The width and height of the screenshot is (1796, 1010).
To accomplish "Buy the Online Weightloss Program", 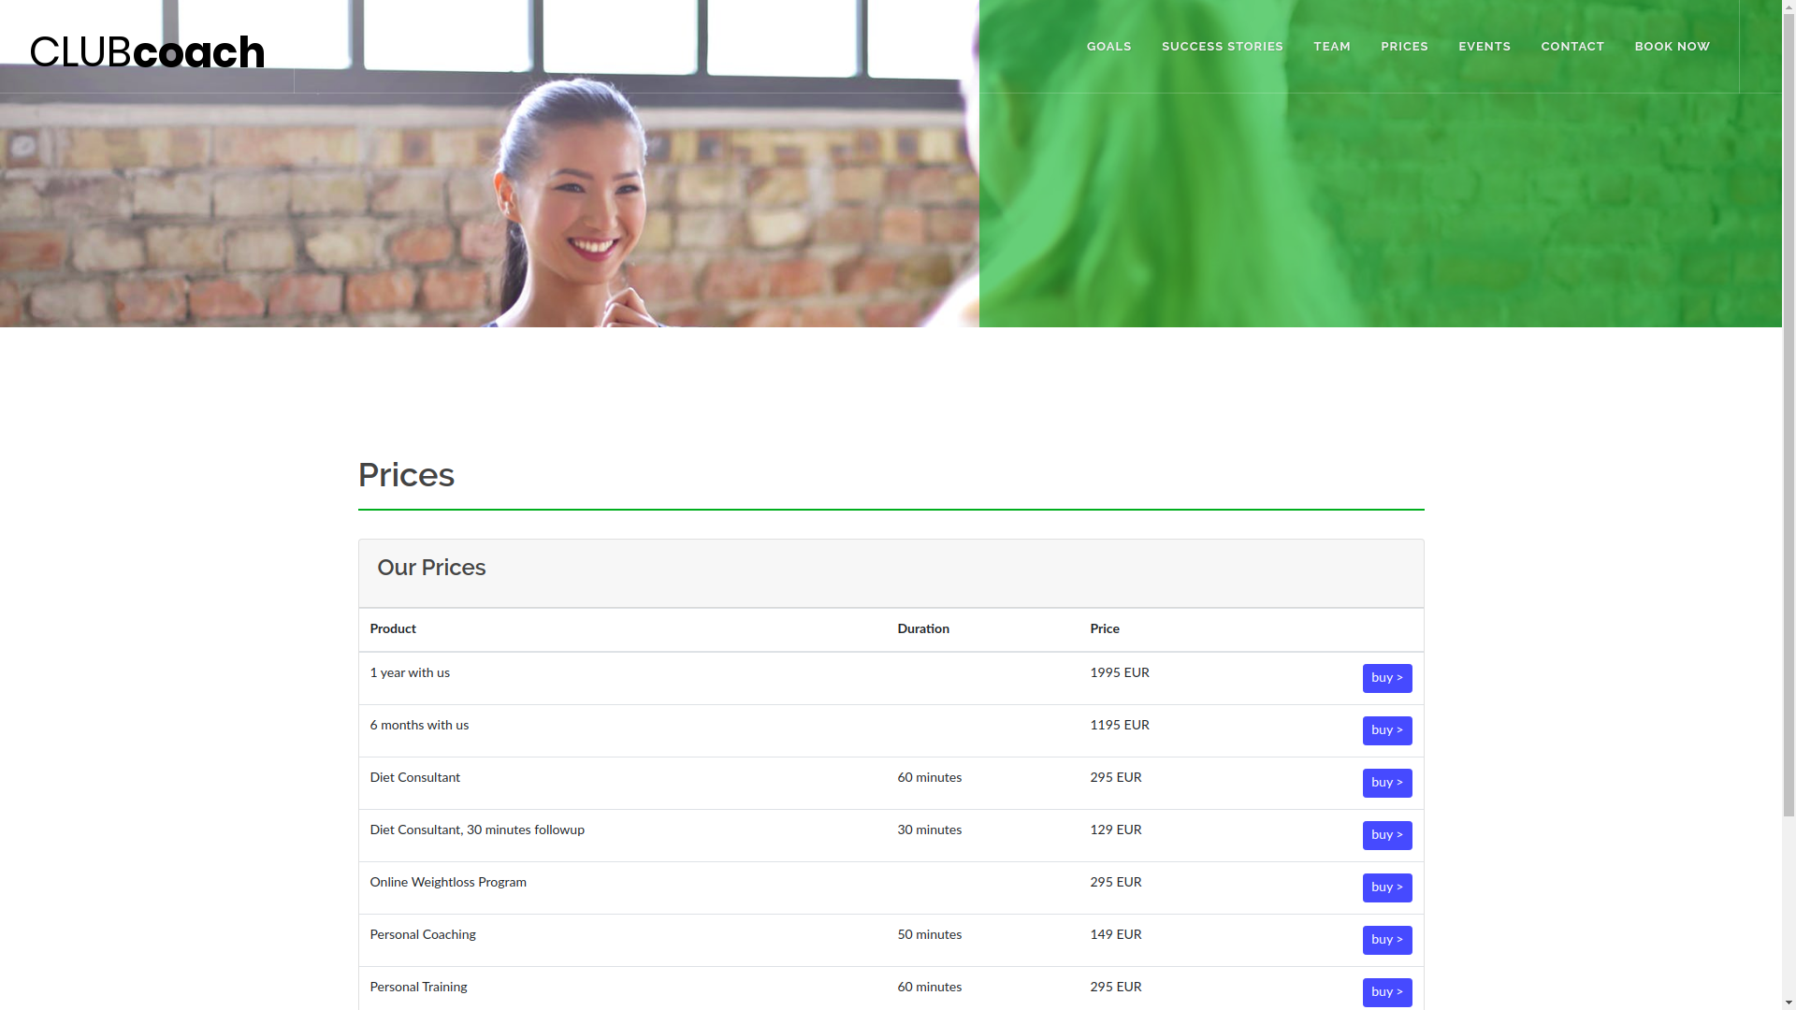I will [x=1386, y=887].
